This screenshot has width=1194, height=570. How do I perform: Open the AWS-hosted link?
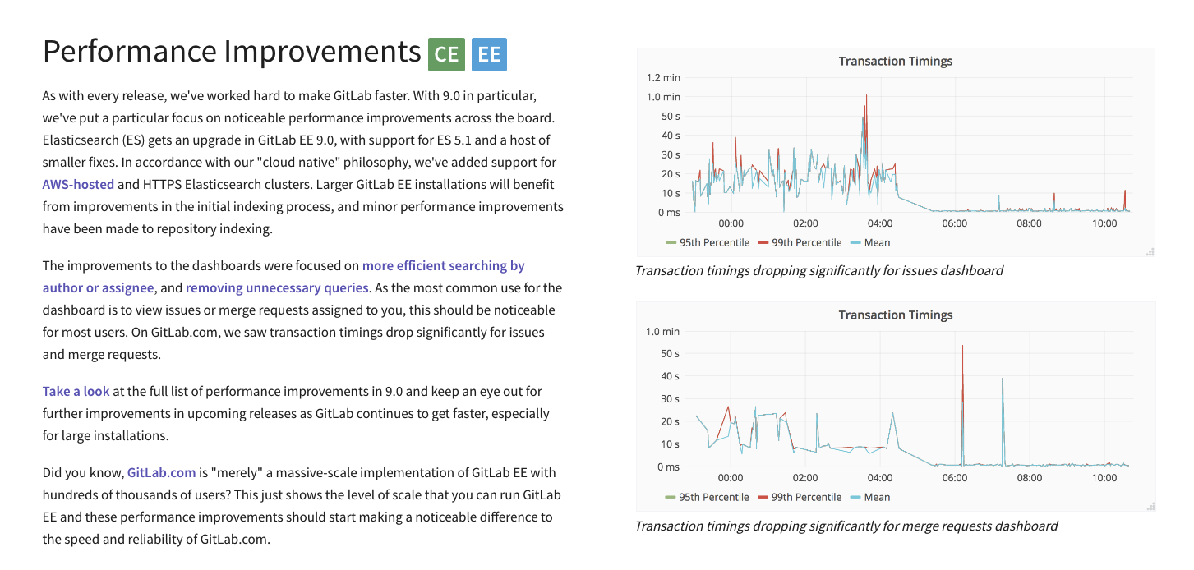pos(79,184)
